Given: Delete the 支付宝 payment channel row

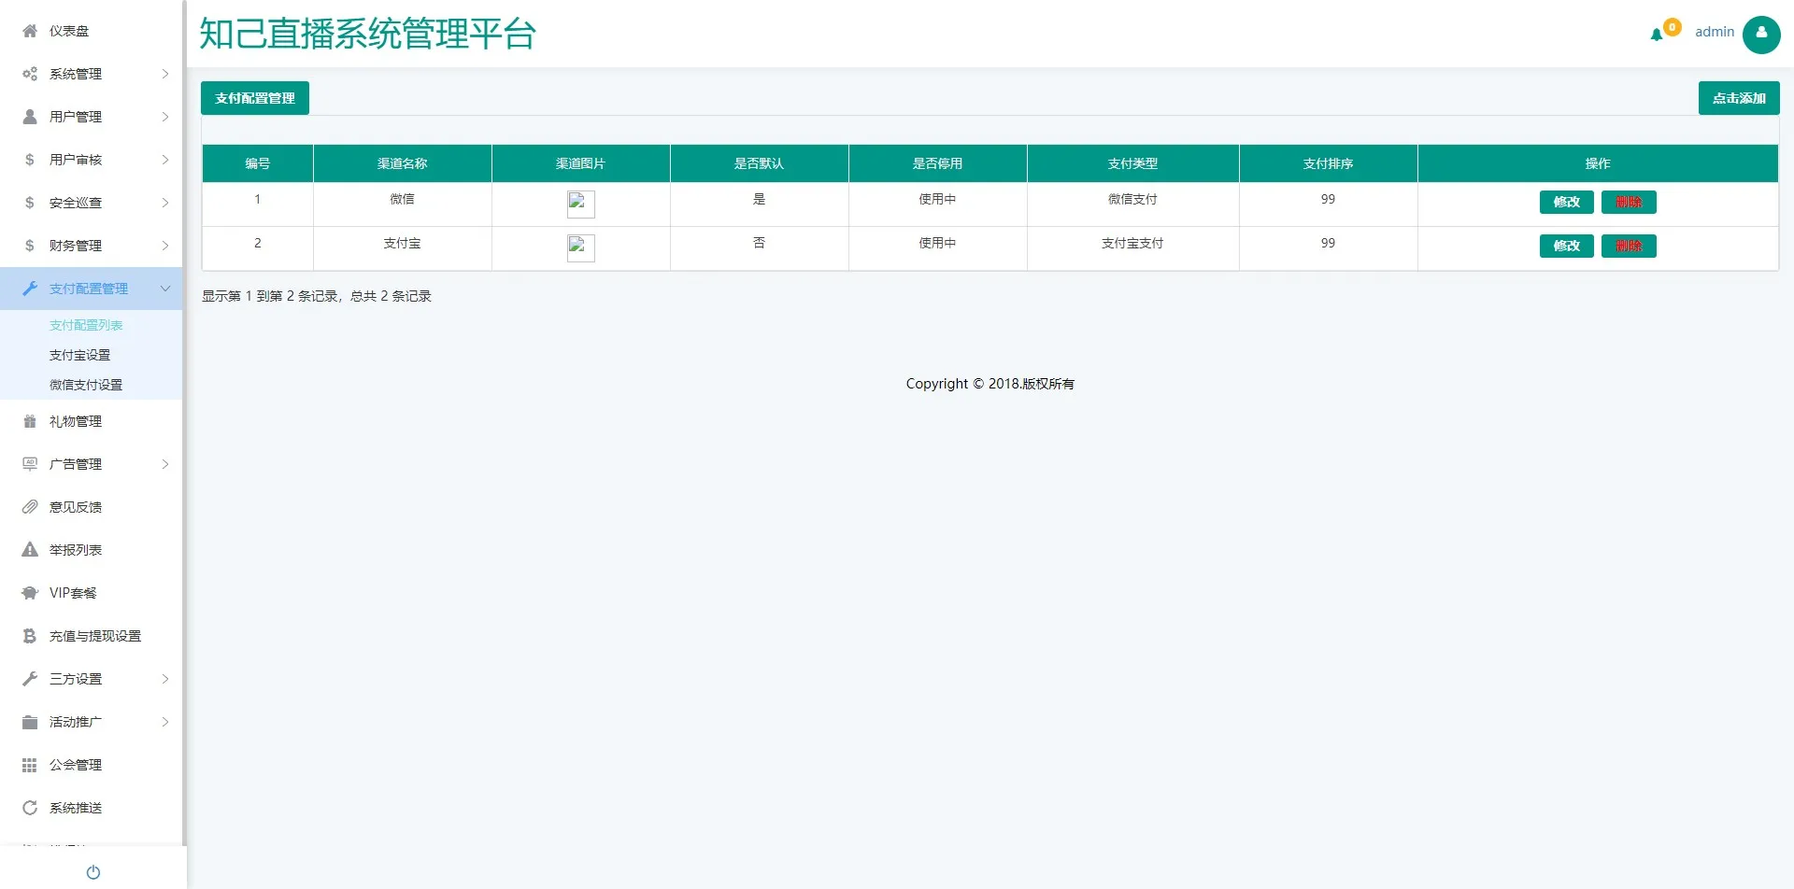Looking at the screenshot, I should point(1628,246).
